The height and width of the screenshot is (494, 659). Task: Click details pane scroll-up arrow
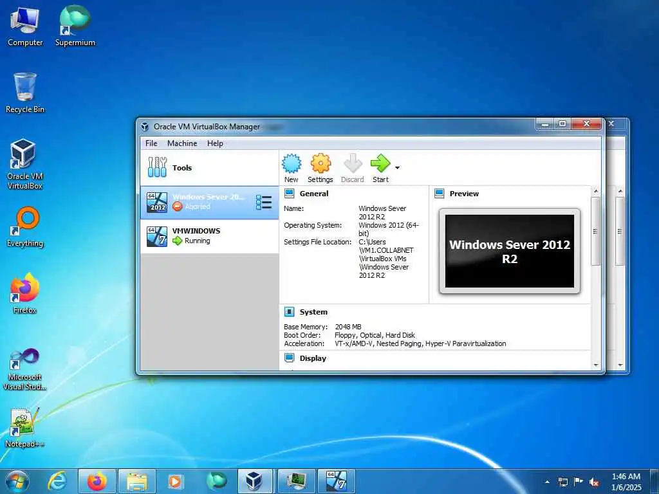click(x=595, y=191)
